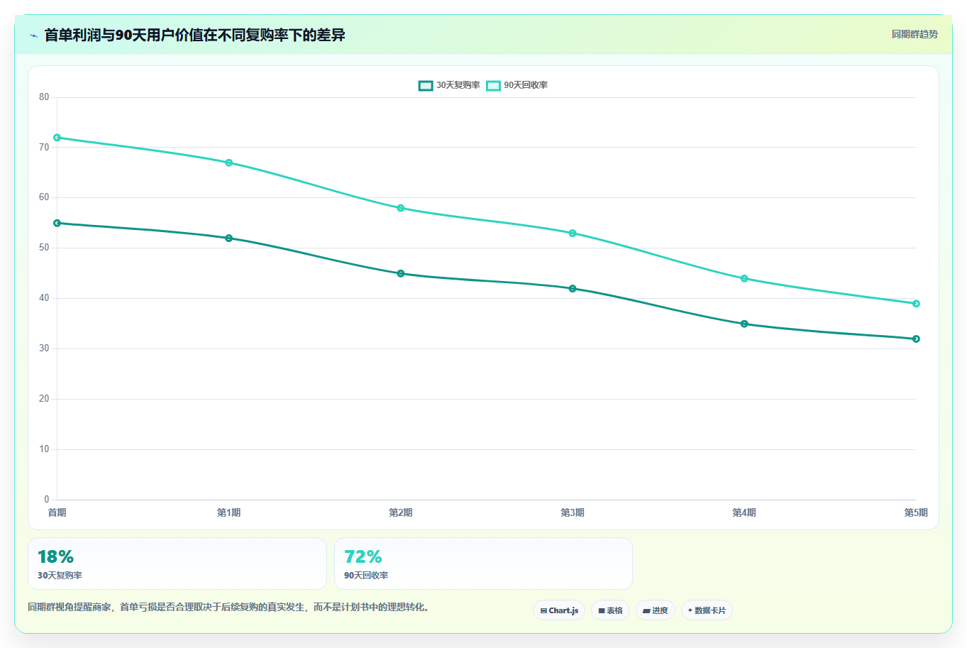Screen dimensions: 967x648
Task: Click the 90天回收率 point at 第3期
Action: [573, 233]
